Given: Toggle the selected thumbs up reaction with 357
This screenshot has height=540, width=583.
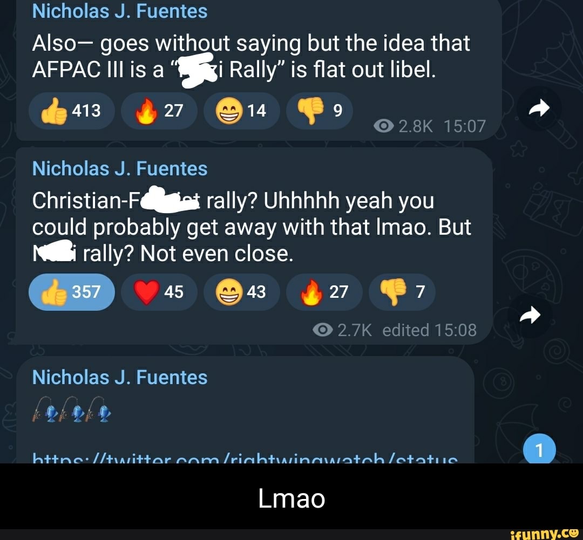Looking at the screenshot, I should 71,292.
